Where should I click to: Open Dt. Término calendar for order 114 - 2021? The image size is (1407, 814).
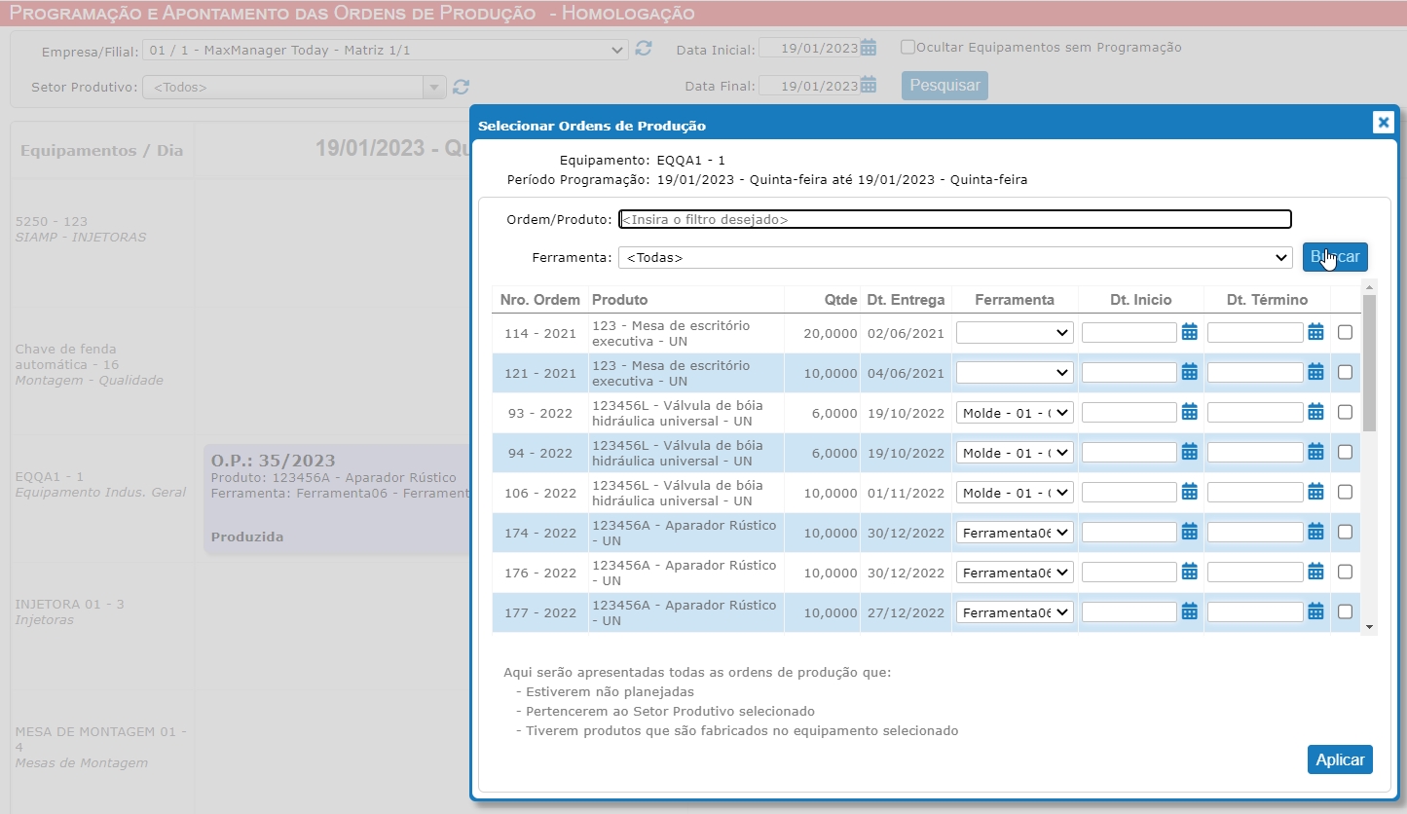coord(1315,332)
